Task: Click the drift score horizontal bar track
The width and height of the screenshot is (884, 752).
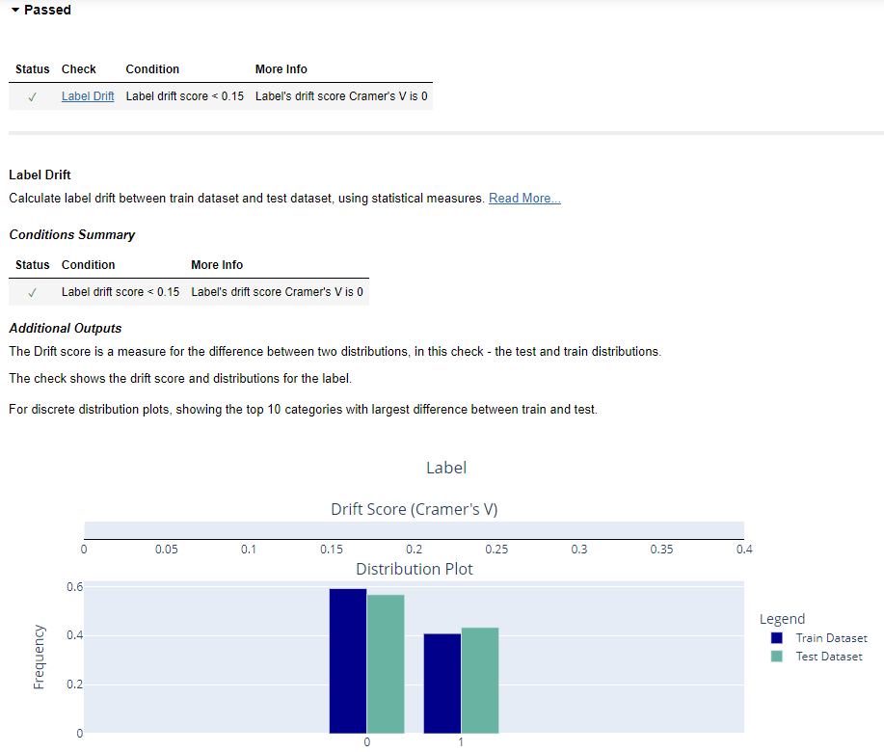Action: tap(414, 530)
